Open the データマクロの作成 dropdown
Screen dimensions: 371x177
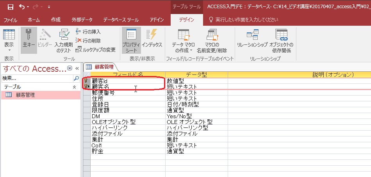(183, 42)
